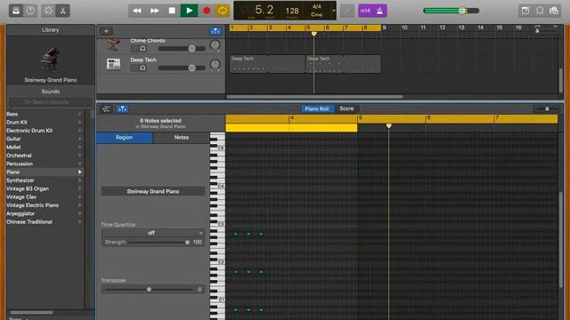The width and height of the screenshot is (570, 320).
Task: Adjust the editor horizontal zoom slider
Action: [546, 108]
